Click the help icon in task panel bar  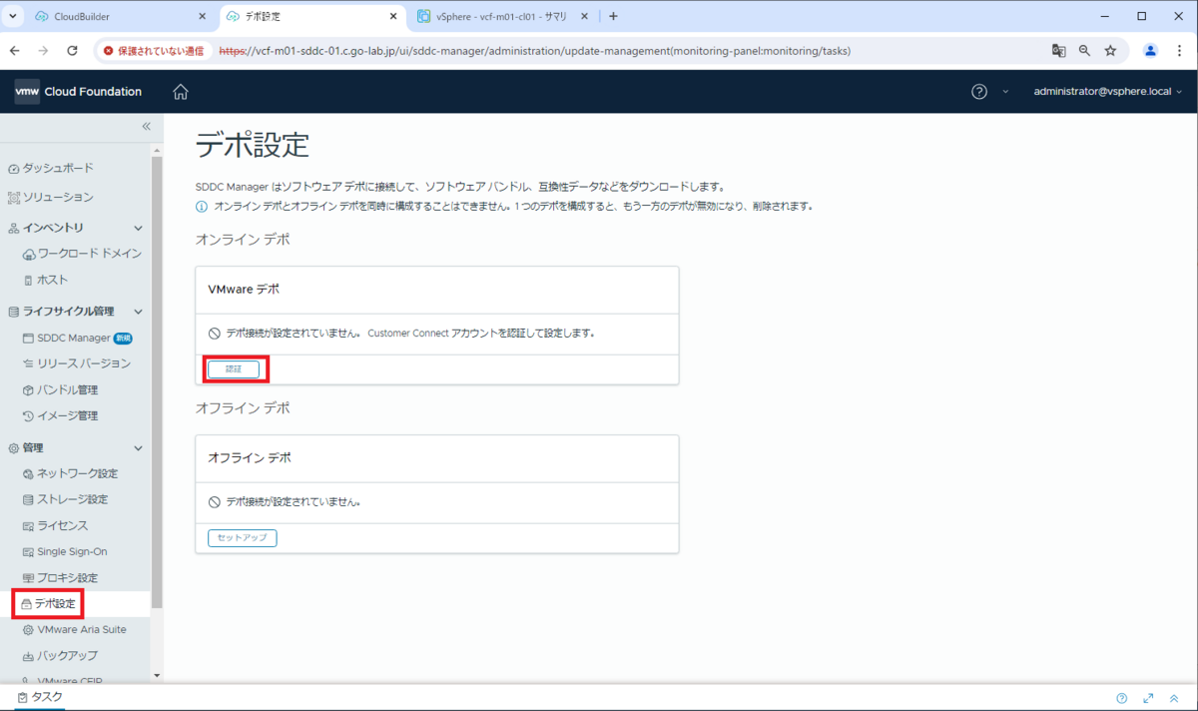pos(1121,698)
